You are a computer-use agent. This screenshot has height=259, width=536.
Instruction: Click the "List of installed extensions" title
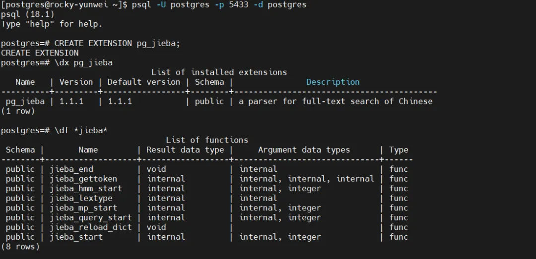219,72
